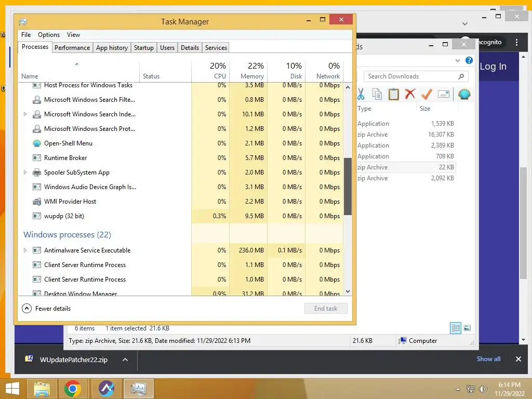Viewport: 532px width, 399px height.
Task: Click the process list scroll-down arrow
Action: pos(348,291)
